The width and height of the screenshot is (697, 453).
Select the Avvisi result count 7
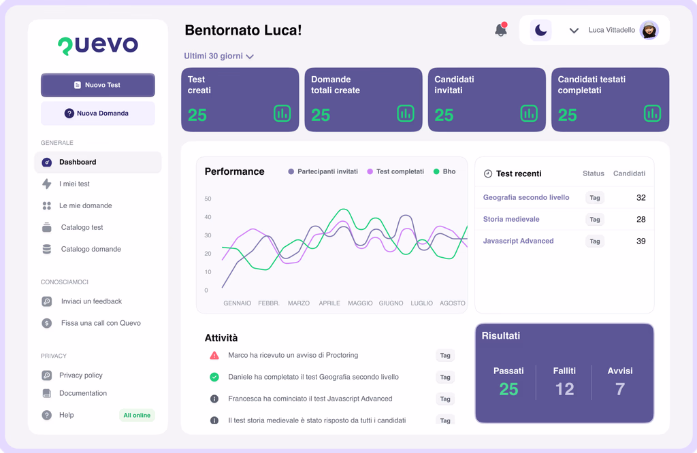(x=620, y=389)
